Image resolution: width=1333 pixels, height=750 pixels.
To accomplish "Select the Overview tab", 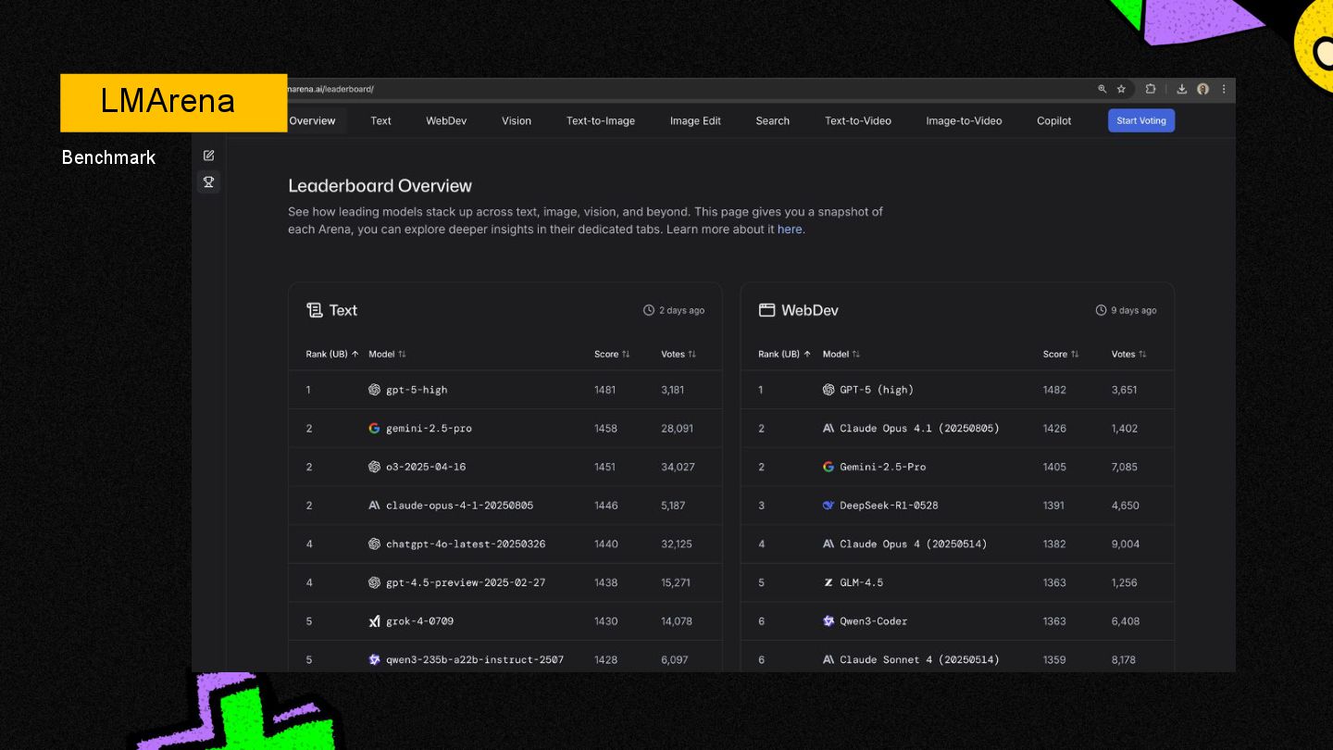I will 313,120.
